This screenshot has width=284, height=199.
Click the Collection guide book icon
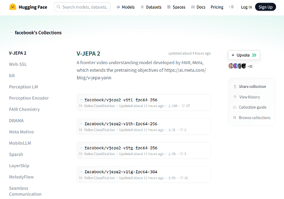click(x=234, y=107)
